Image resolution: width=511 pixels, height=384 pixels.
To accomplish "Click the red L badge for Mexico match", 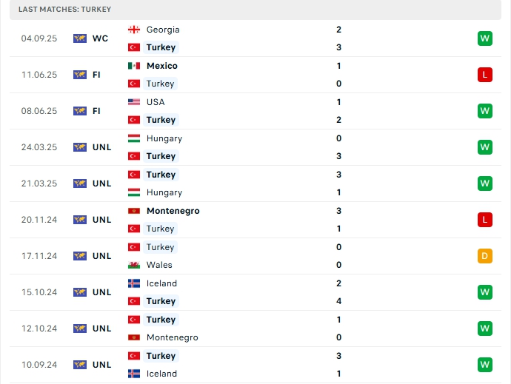I will click(x=485, y=75).
